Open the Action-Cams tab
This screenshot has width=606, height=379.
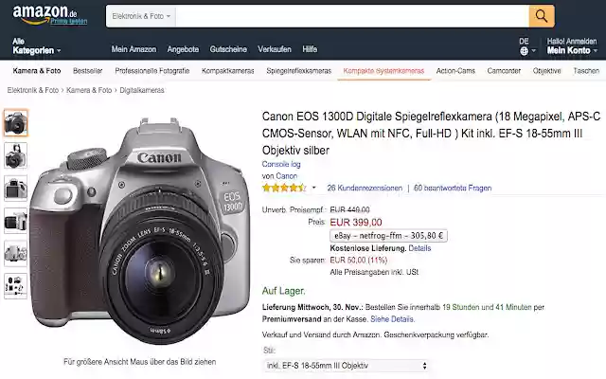[455, 71]
